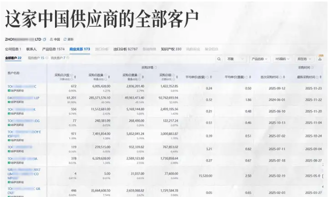Click the purchase count value 61,201
Image resolution: width=328 pixels, height=197 pixels.
pyautogui.click(x=71, y=98)
